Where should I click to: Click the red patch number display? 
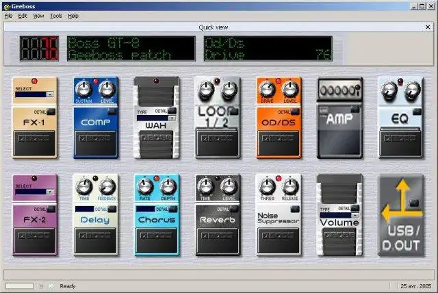coord(40,49)
